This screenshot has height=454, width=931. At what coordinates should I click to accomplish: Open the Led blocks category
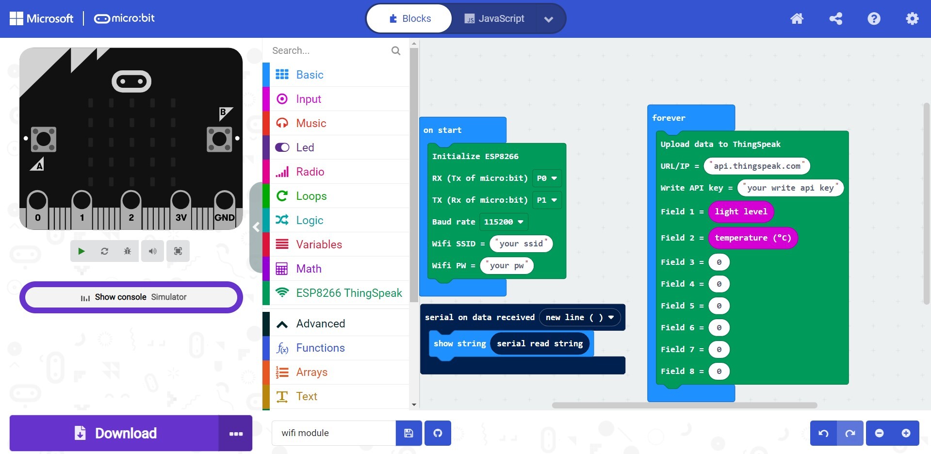[336, 147]
